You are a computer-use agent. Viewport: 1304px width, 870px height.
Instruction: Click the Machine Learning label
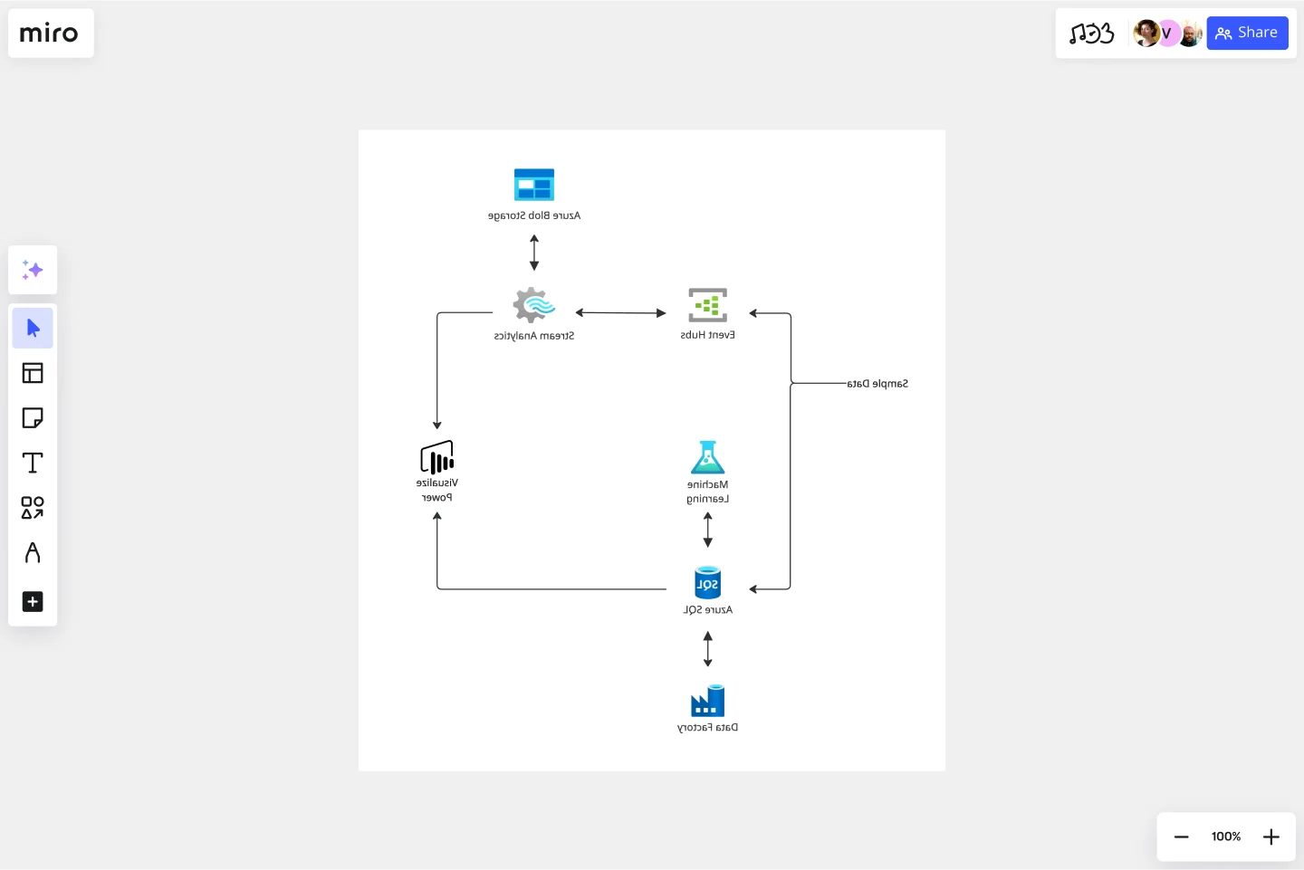click(x=707, y=492)
